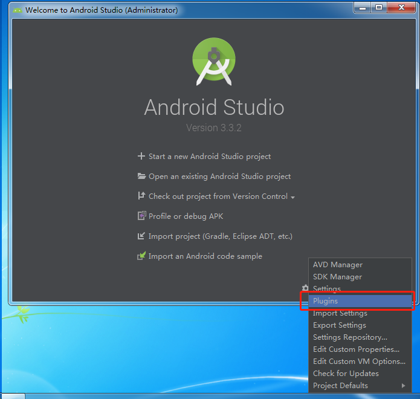Choose Export Settings menu entry

coord(360,325)
